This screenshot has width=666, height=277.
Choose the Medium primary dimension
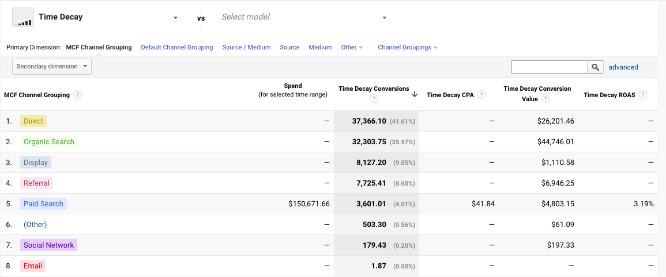click(320, 47)
